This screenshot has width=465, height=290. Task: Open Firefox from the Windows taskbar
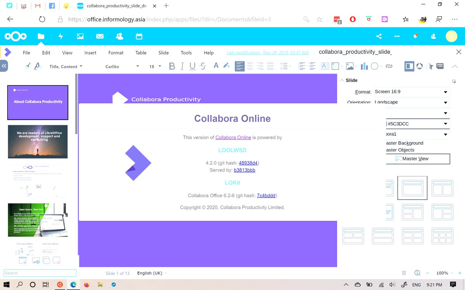[86, 285]
